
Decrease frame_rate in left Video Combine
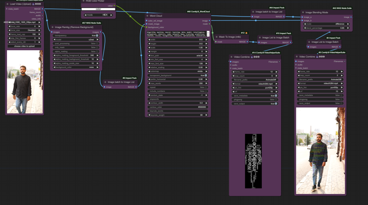point(233,72)
